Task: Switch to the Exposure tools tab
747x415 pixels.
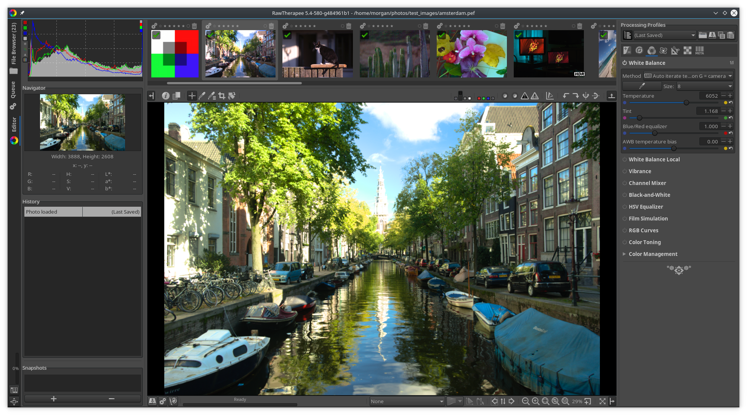Action: click(x=627, y=50)
